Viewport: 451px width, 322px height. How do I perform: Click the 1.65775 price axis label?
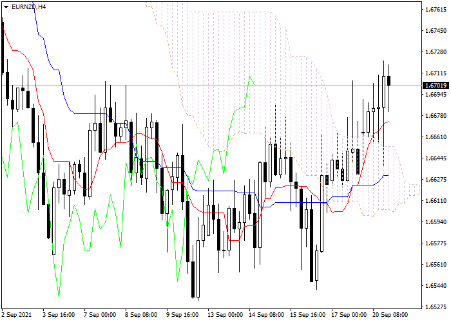click(x=436, y=243)
